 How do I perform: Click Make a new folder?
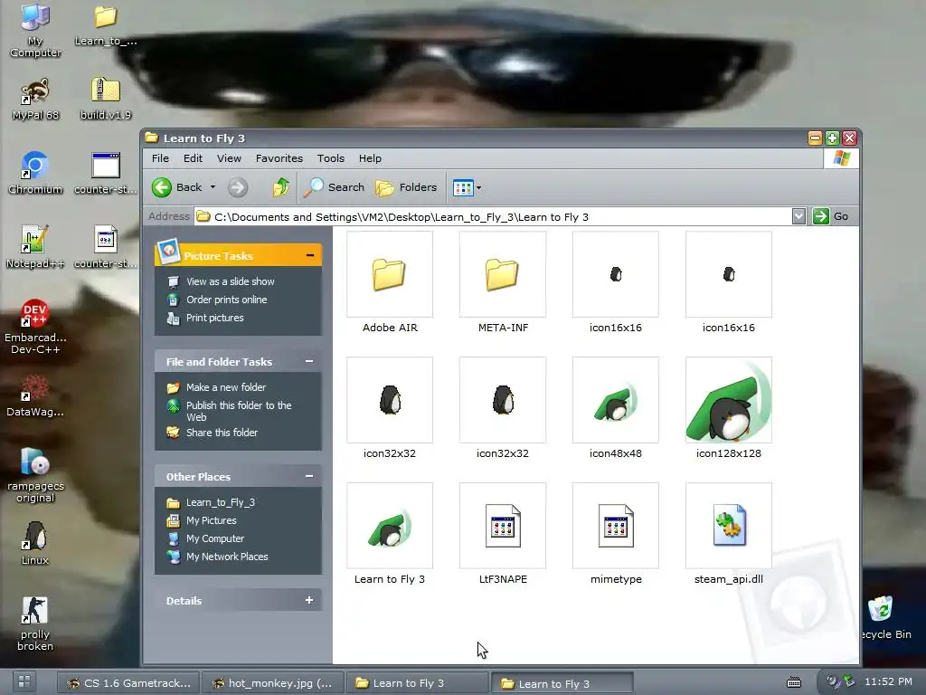(225, 387)
